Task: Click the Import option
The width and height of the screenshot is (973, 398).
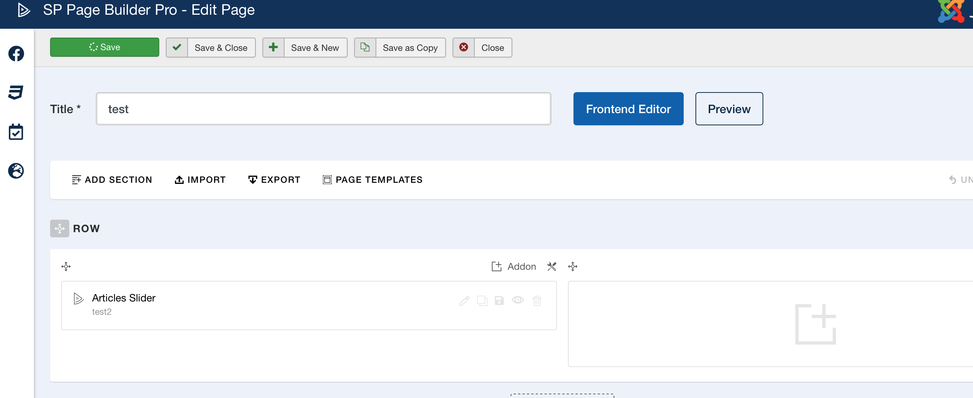Action: coord(200,180)
